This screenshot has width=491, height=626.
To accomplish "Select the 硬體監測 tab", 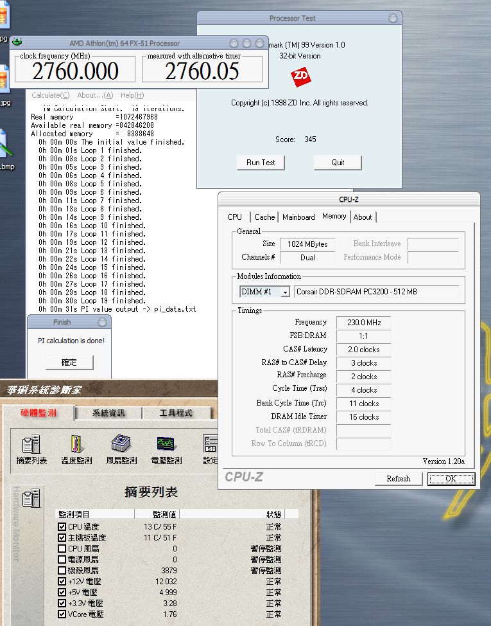I will coord(39,413).
